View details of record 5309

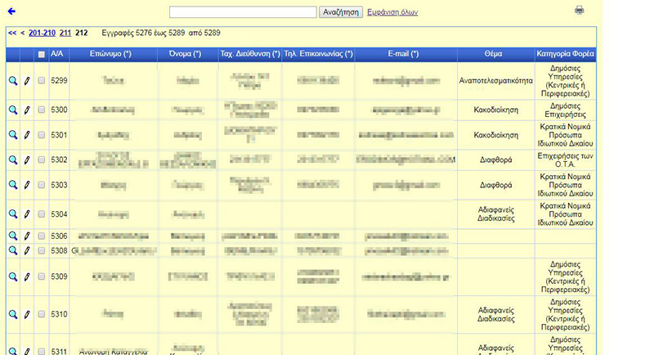(x=13, y=277)
